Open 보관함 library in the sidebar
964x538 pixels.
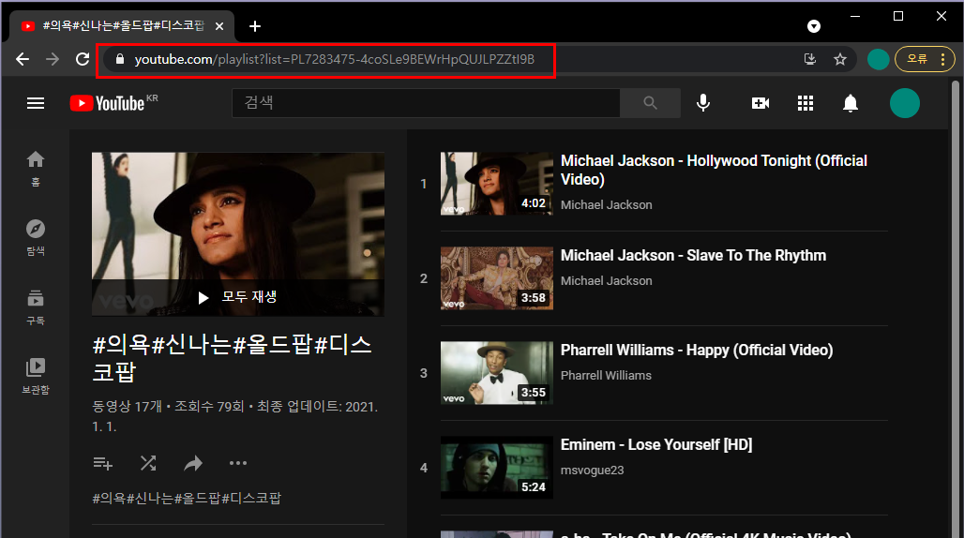36,377
